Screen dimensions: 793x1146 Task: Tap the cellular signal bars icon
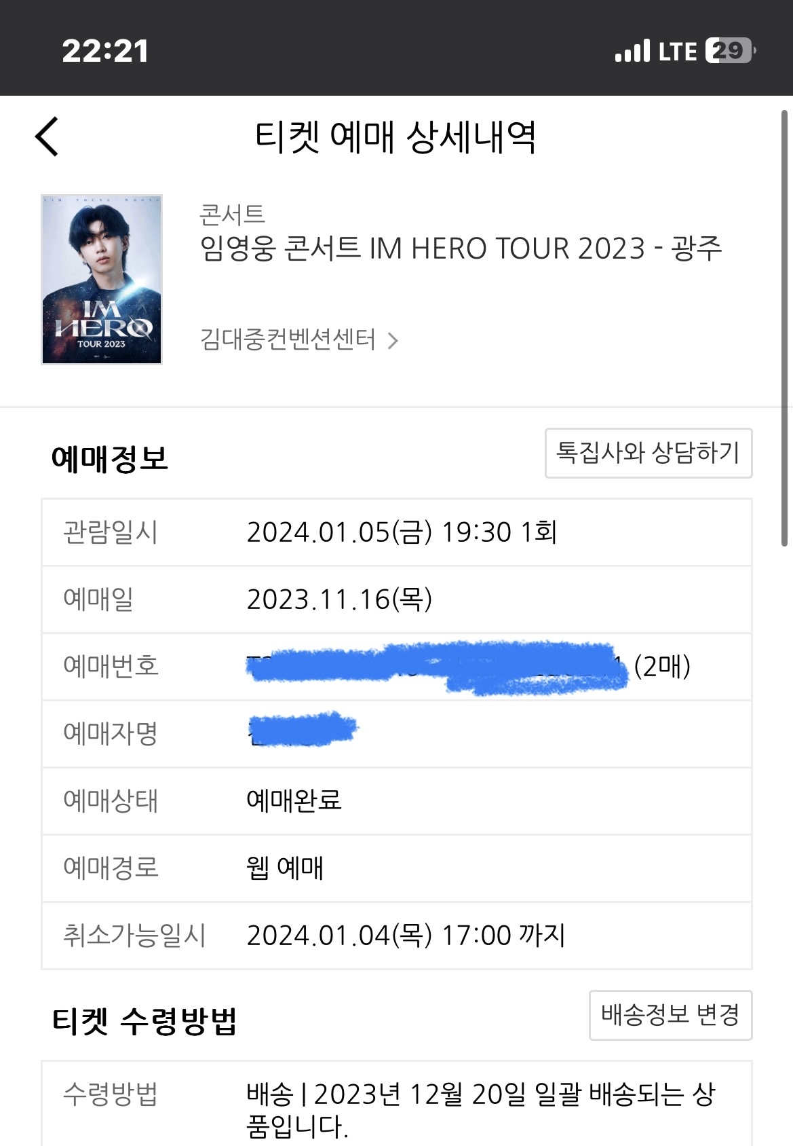click(x=632, y=51)
